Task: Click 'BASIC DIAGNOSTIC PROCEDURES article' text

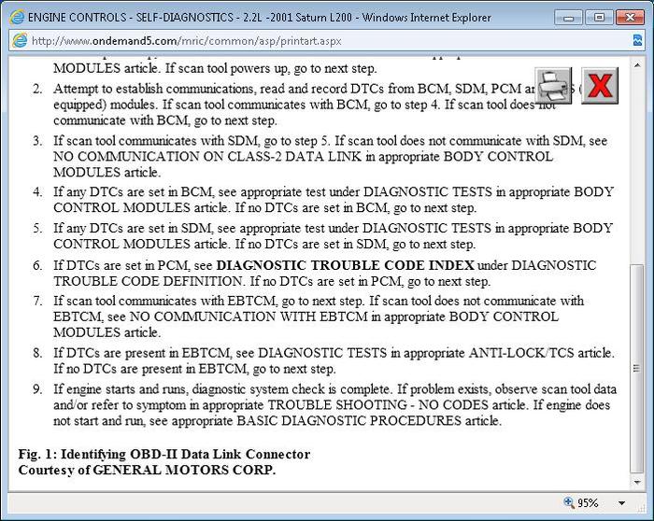Action: 368,420
